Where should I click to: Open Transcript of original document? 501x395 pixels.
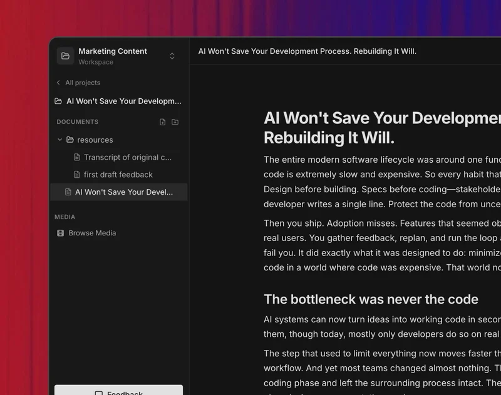[127, 157]
